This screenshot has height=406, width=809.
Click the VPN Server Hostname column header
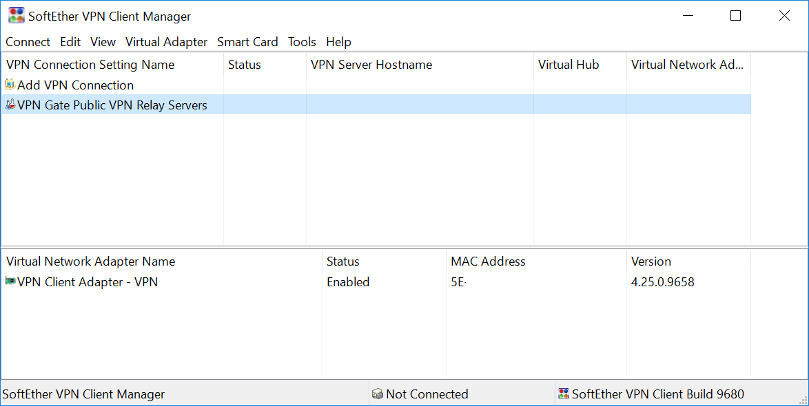pos(371,65)
